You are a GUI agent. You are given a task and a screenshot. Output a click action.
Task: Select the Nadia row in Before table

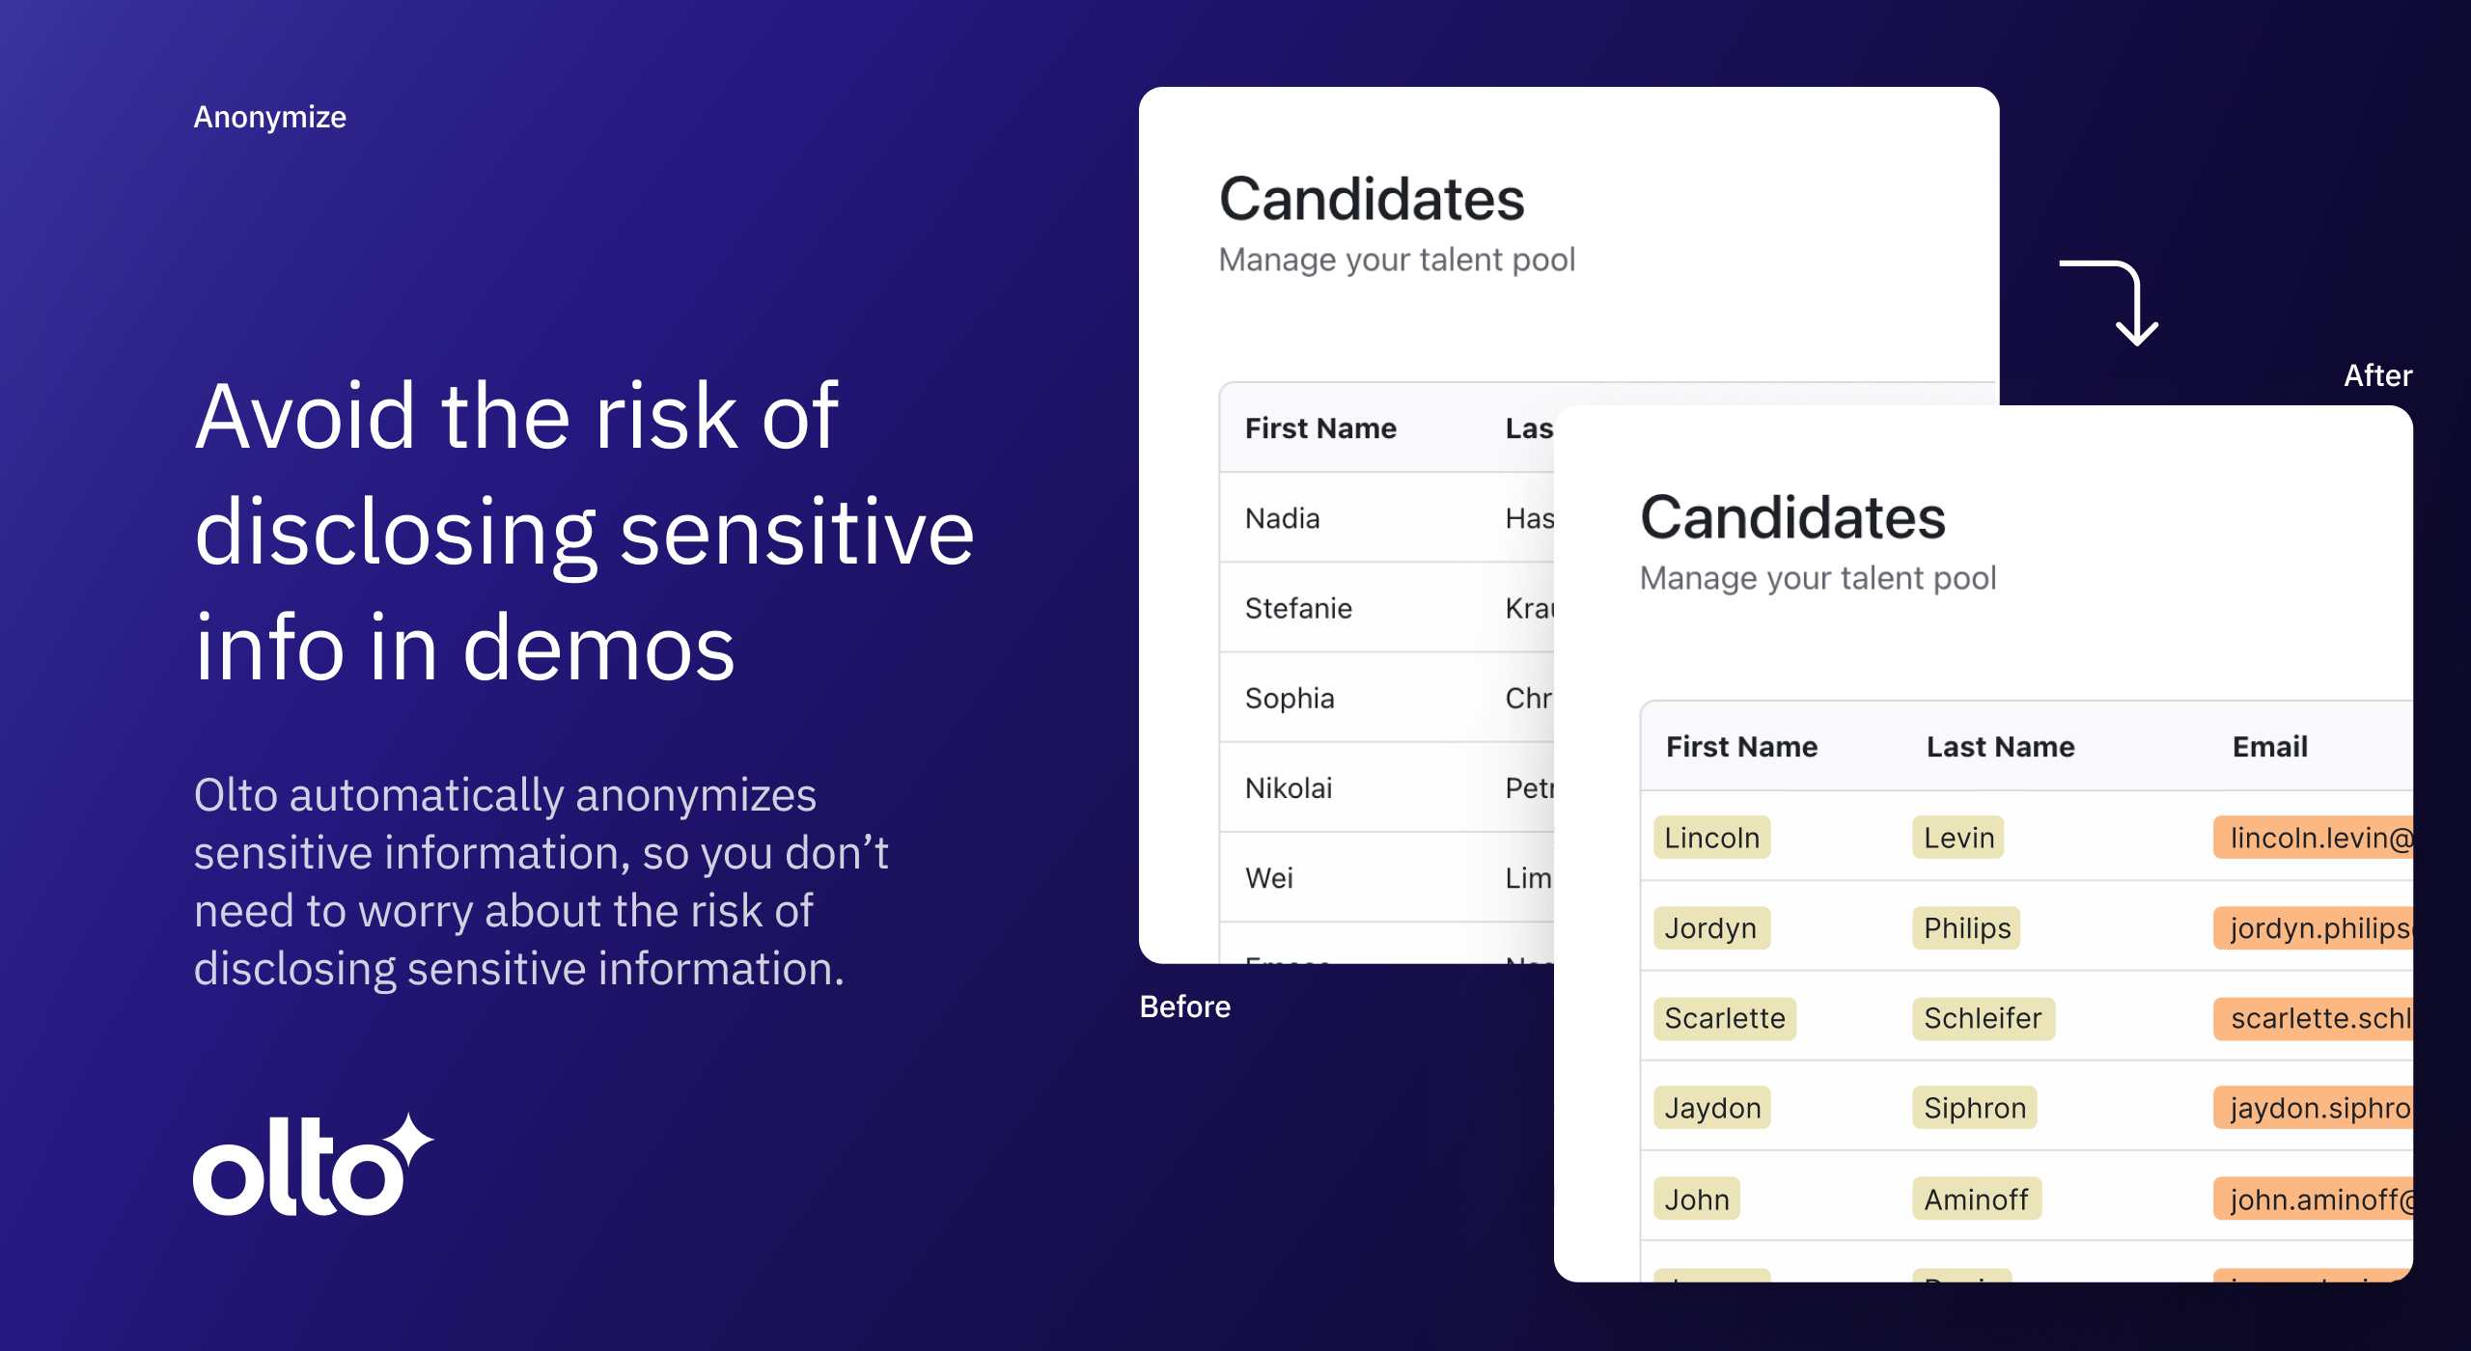(x=1282, y=518)
